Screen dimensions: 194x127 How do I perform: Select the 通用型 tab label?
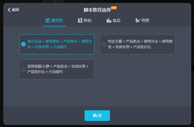[57, 21]
